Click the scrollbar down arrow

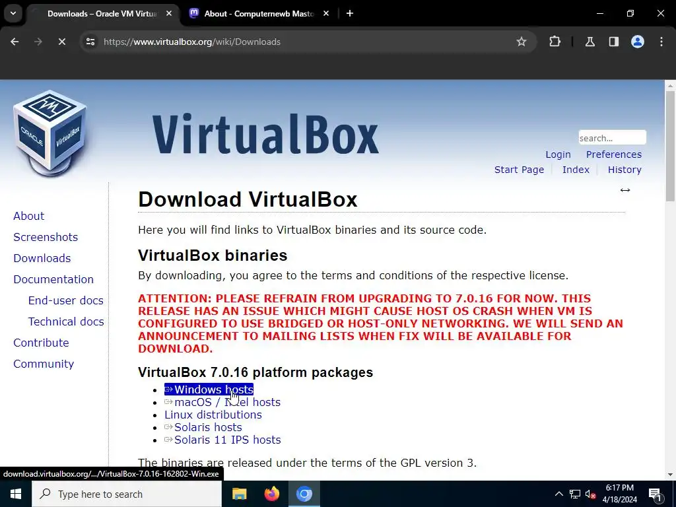(670, 475)
